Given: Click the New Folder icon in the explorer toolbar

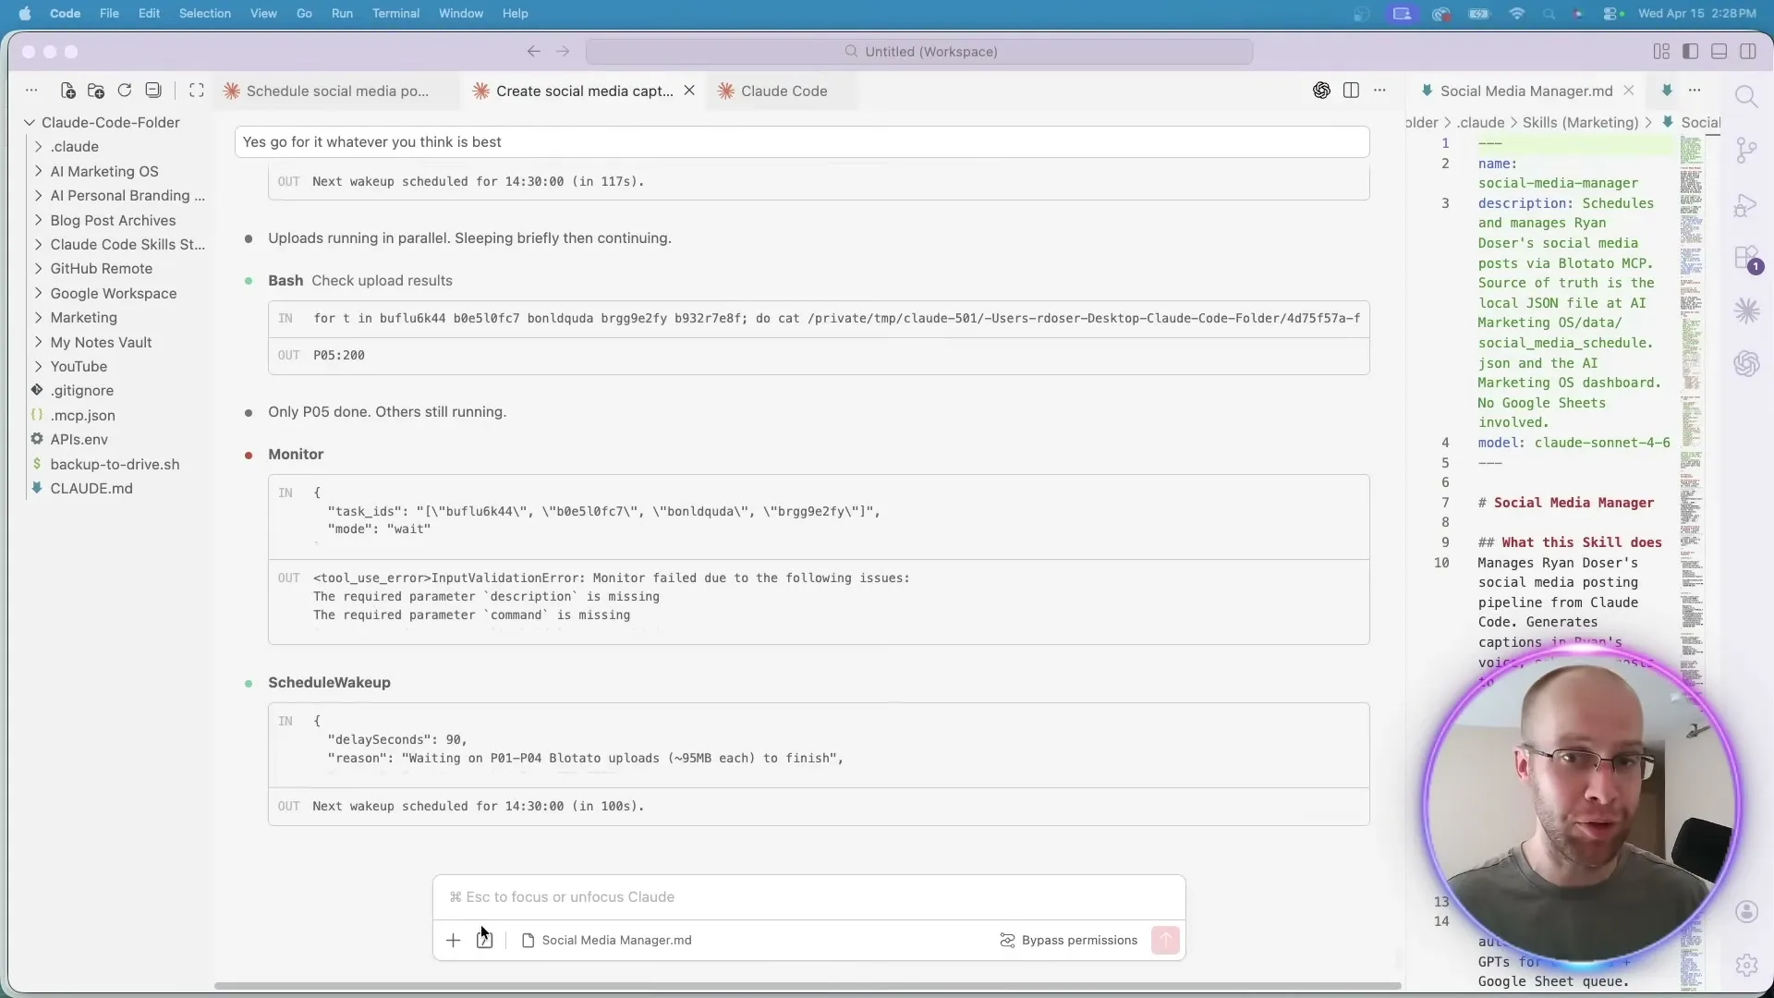Looking at the screenshot, I should 96,91.
